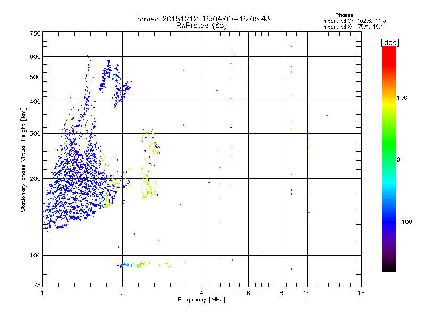This screenshot has height=319, width=425.
Task: Click the '[deg]' colorbar unit label
Action: (x=390, y=43)
